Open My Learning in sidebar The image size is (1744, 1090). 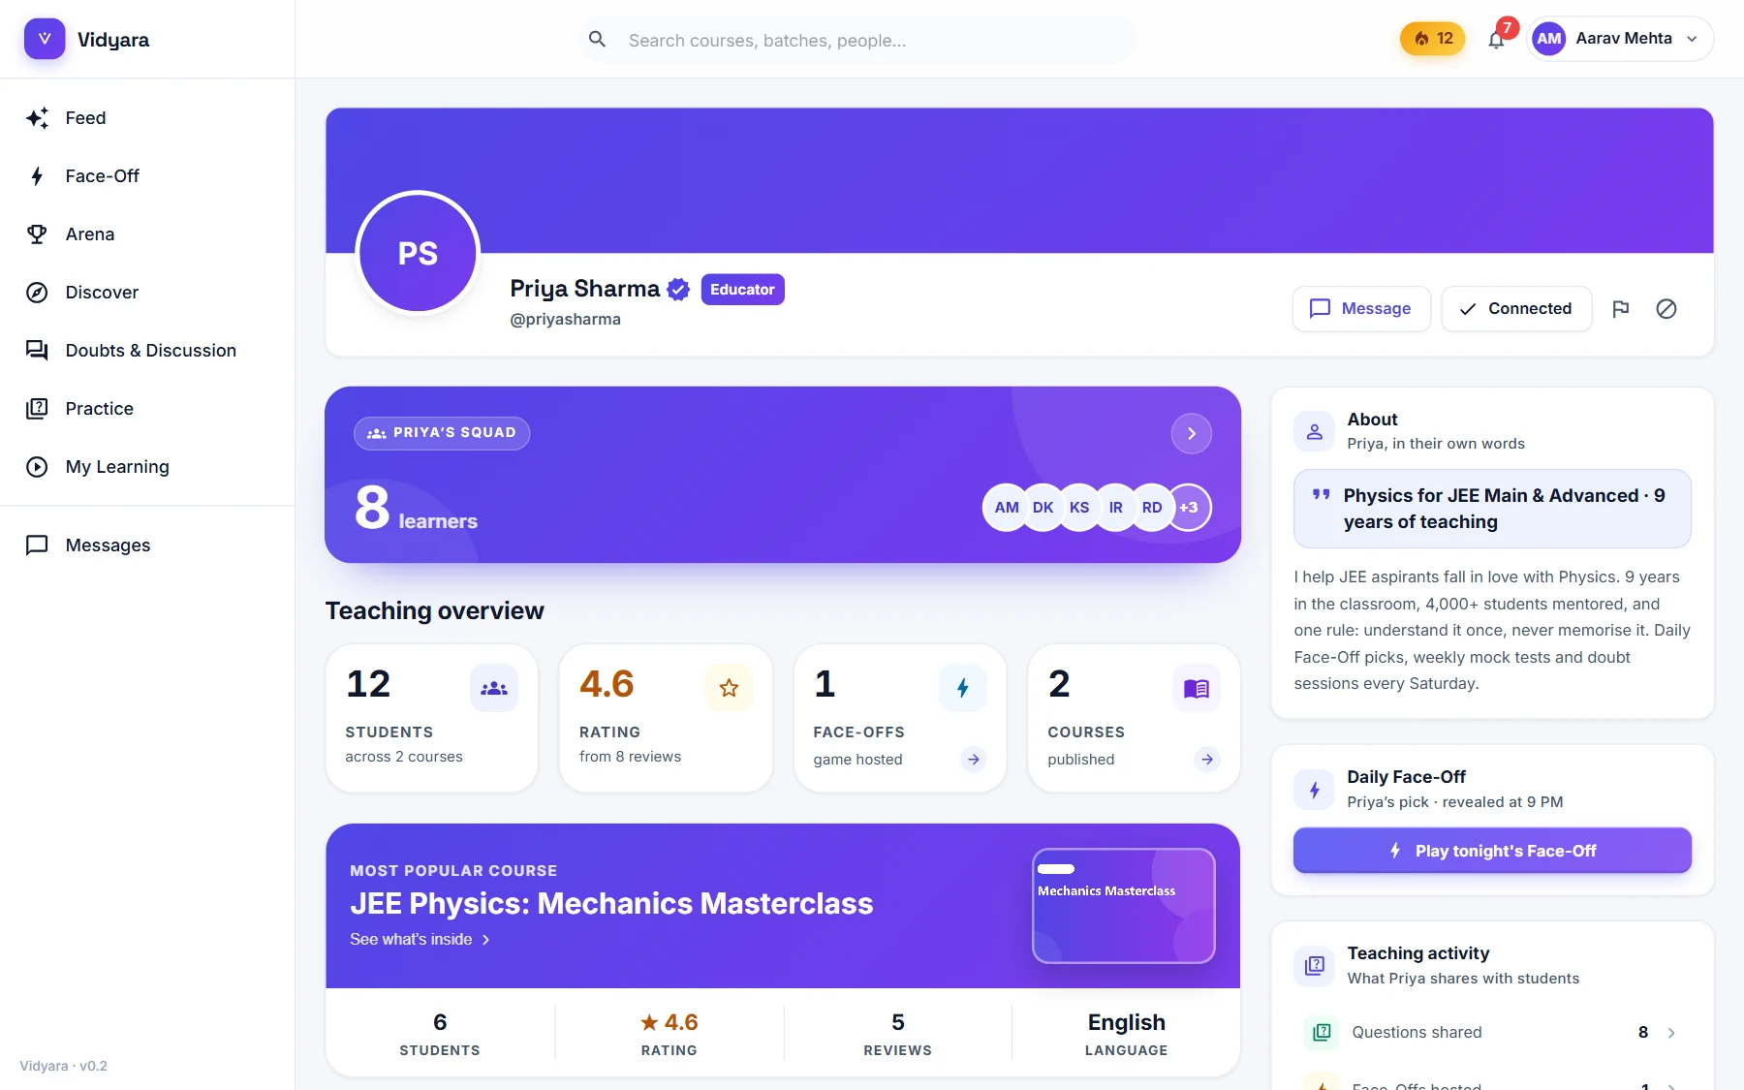[147, 467]
